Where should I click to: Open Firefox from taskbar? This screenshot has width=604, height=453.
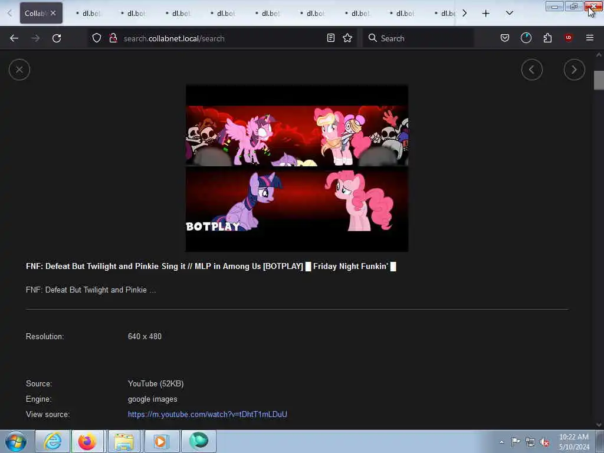pyautogui.click(x=87, y=441)
